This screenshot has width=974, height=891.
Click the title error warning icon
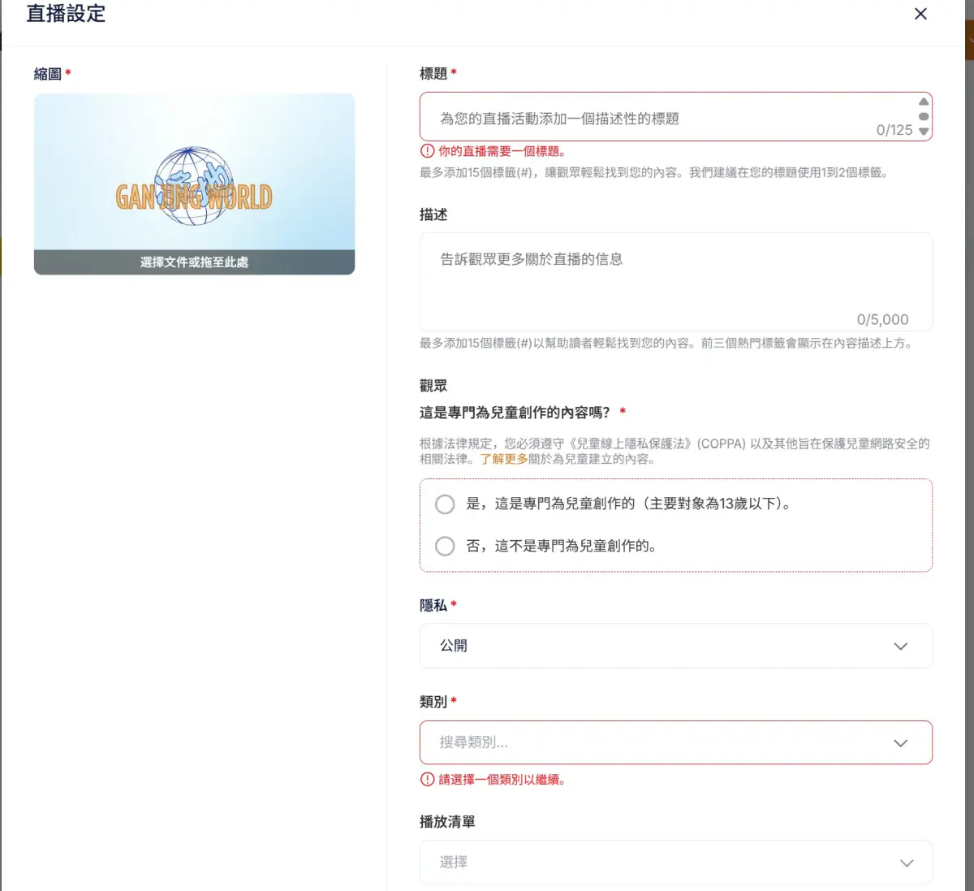point(428,151)
